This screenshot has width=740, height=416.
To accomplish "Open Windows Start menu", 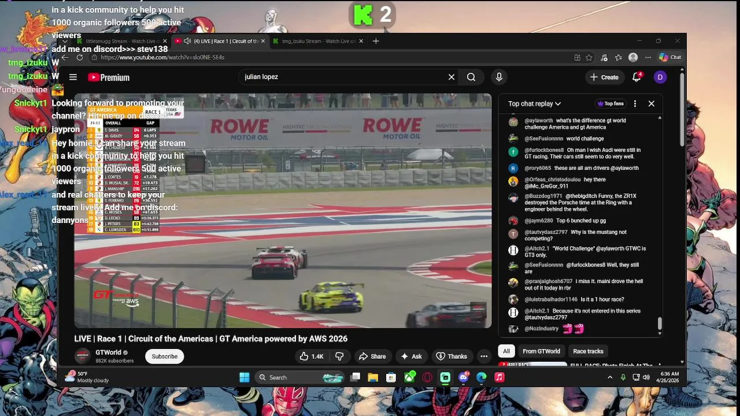I will [245, 377].
